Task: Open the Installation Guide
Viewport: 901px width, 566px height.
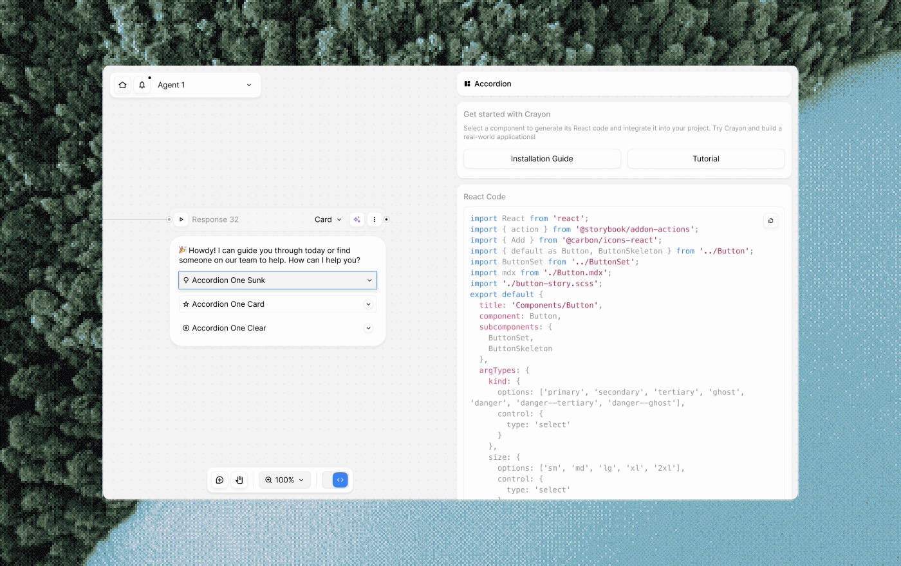Action: pyautogui.click(x=542, y=159)
